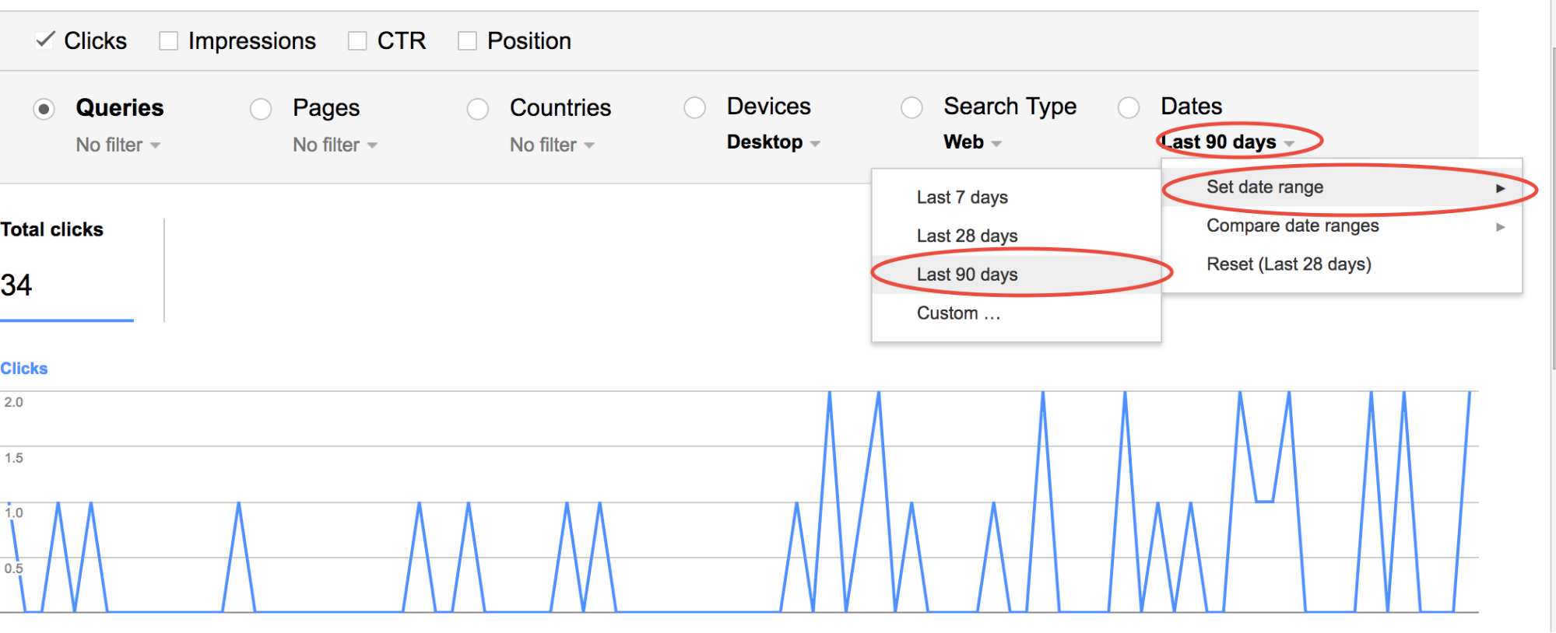Image resolution: width=1556 pixels, height=633 pixels.
Task: Enable the Impressions checkbox
Action: pos(168,40)
